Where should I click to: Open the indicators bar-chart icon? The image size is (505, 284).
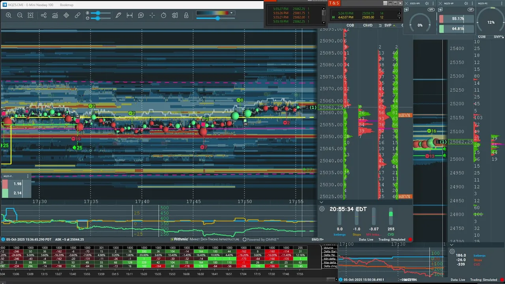55,15
